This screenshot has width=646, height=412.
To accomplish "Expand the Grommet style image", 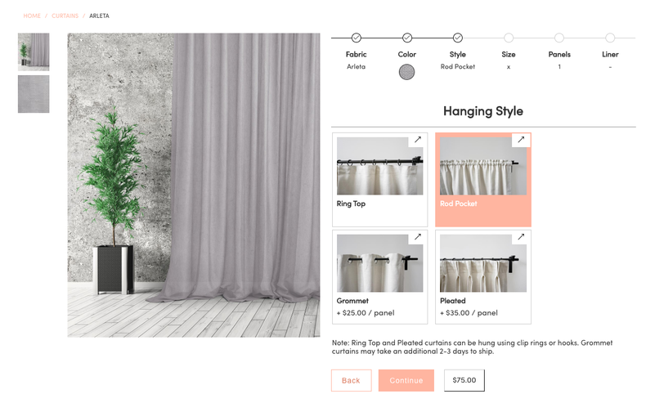I will tap(417, 237).
